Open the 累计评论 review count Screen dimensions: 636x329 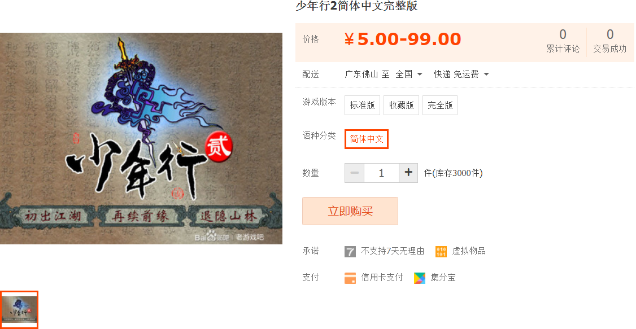[563, 41]
